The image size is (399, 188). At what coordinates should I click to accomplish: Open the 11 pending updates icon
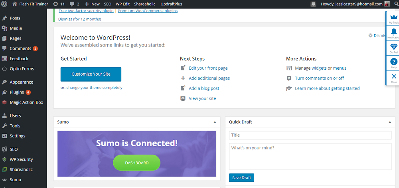point(59,4)
